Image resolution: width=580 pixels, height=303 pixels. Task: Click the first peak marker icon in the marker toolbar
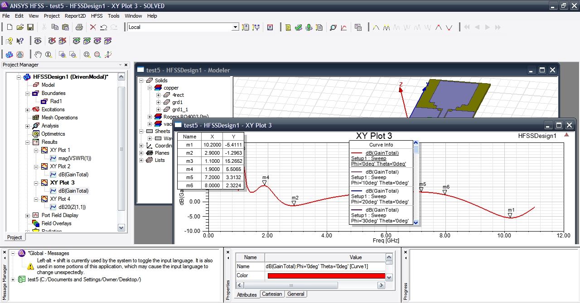coord(376,27)
